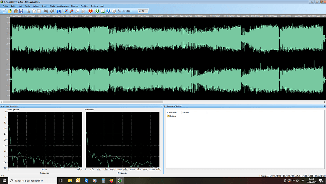Open the Outils menu
This screenshot has width=326, height=184.
tap(44, 6)
